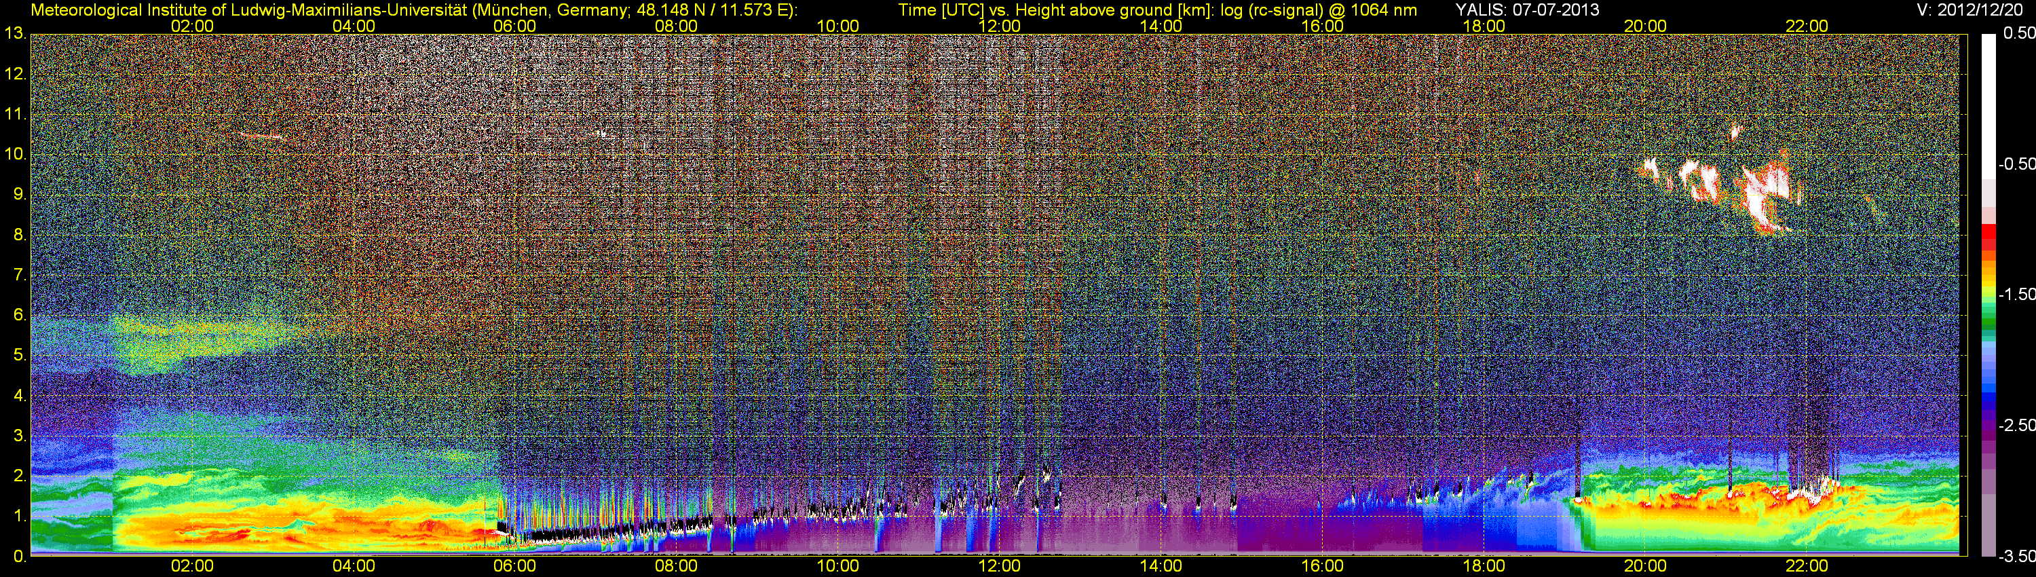
Task: Click the 4 km height axis label
Action: pyautogui.click(x=19, y=395)
